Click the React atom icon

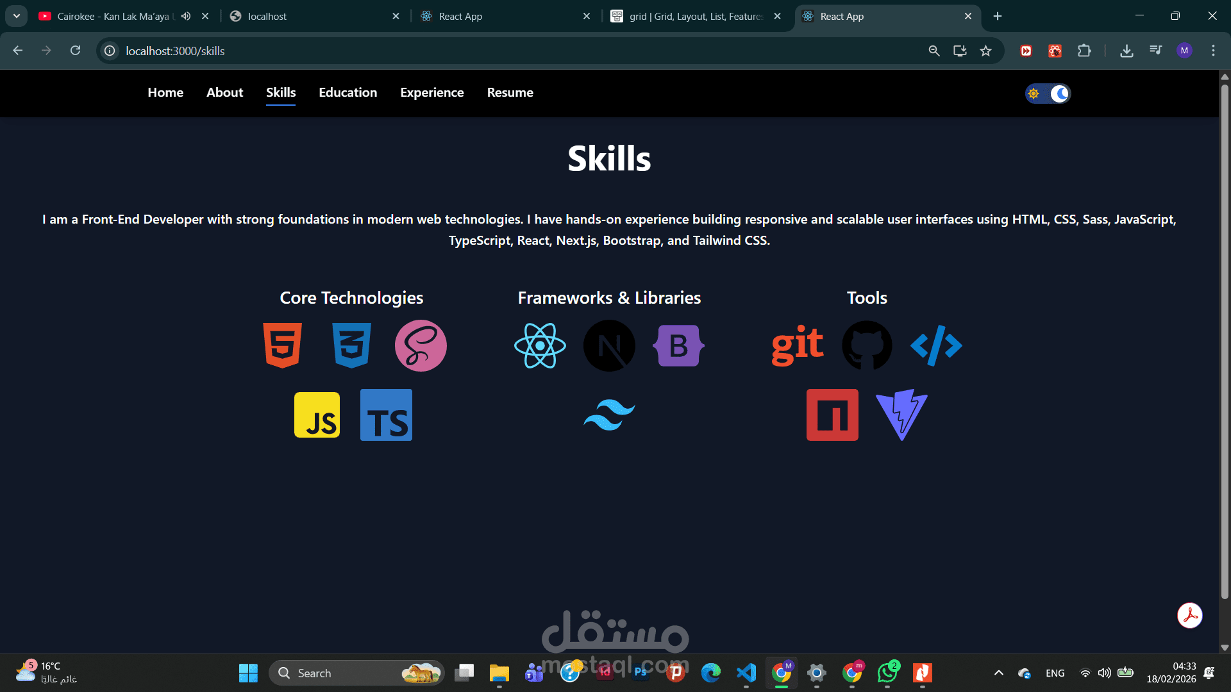point(540,345)
